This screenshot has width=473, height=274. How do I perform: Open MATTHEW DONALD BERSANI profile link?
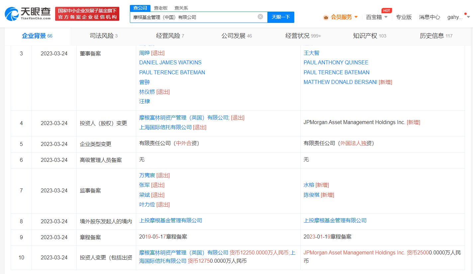click(x=340, y=82)
